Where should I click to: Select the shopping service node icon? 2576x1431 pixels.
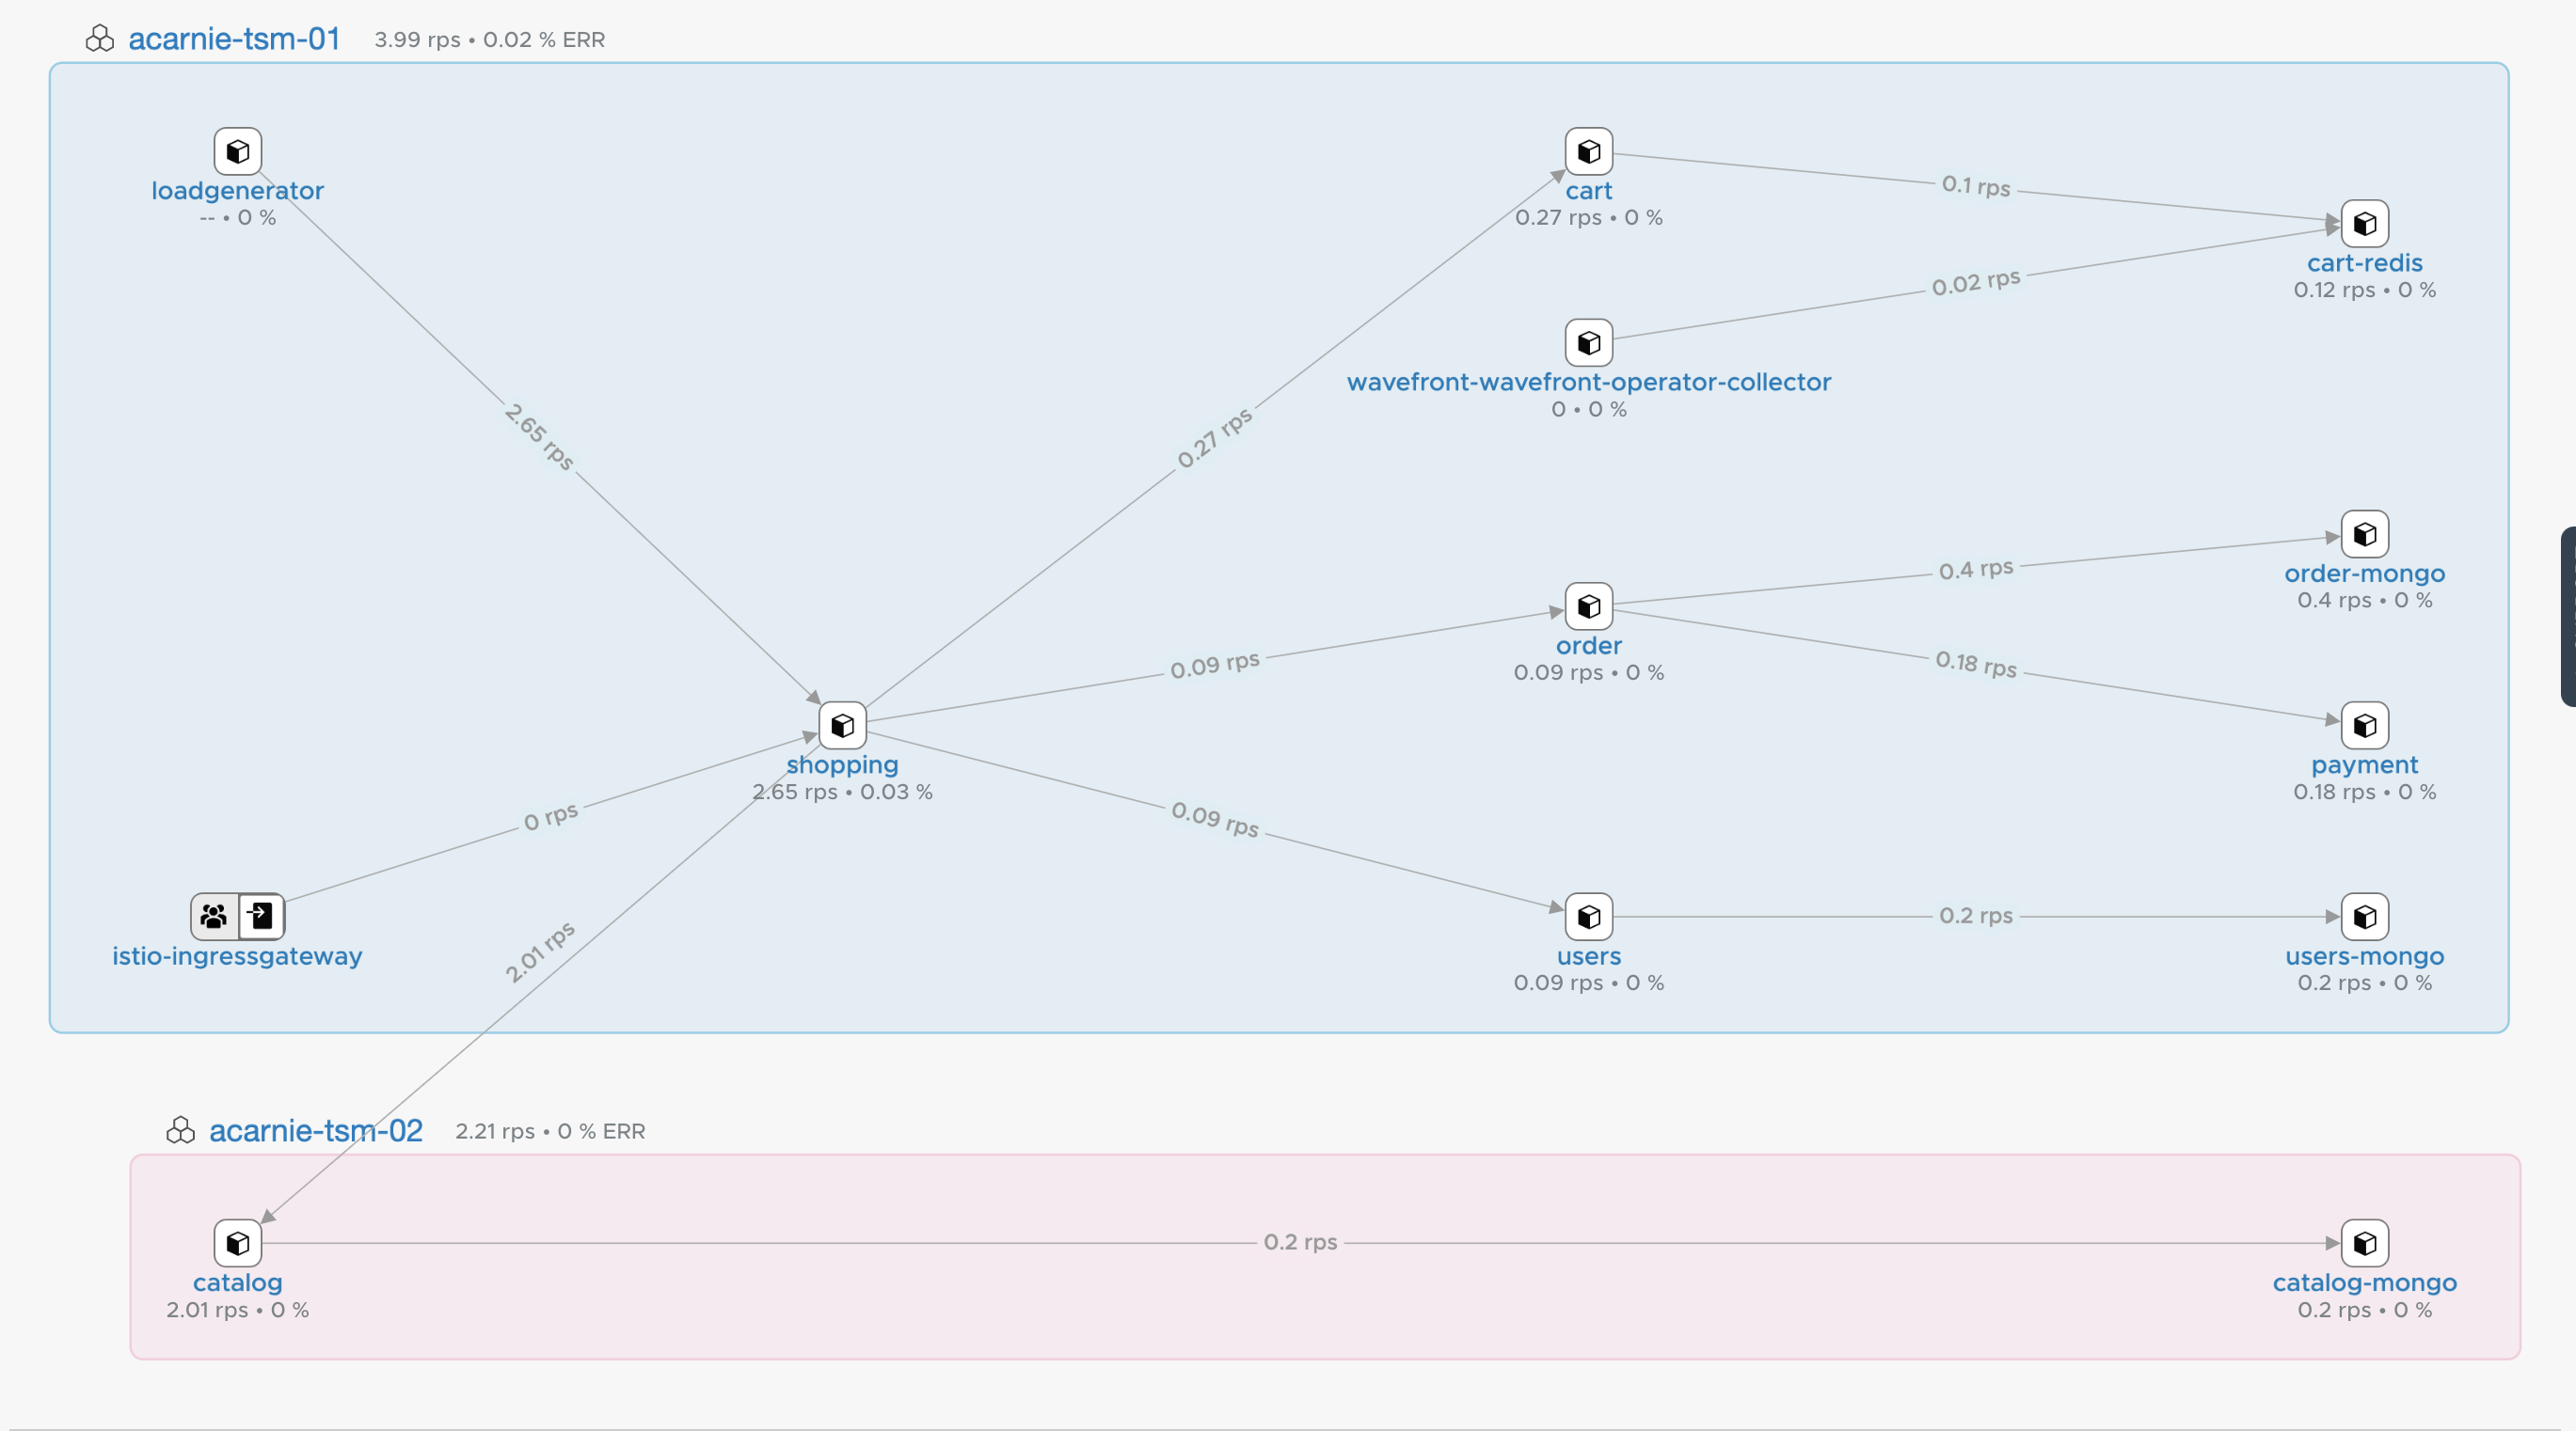pyautogui.click(x=842, y=725)
